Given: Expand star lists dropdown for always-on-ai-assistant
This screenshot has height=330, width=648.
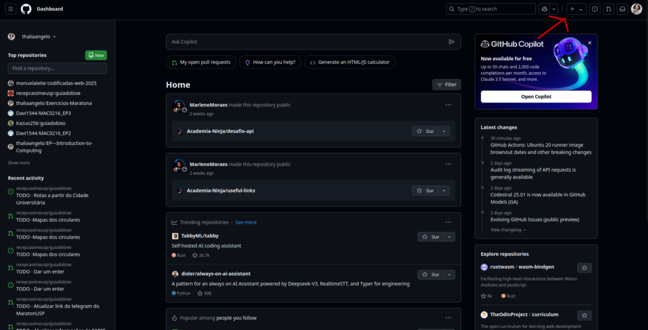Looking at the screenshot, I should point(449,275).
